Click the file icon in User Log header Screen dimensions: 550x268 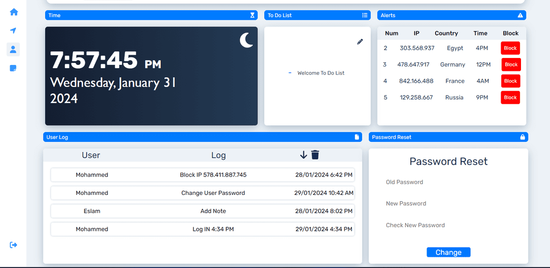[357, 137]
